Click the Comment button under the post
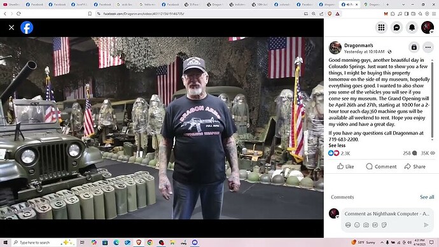 tap(381, 166)
